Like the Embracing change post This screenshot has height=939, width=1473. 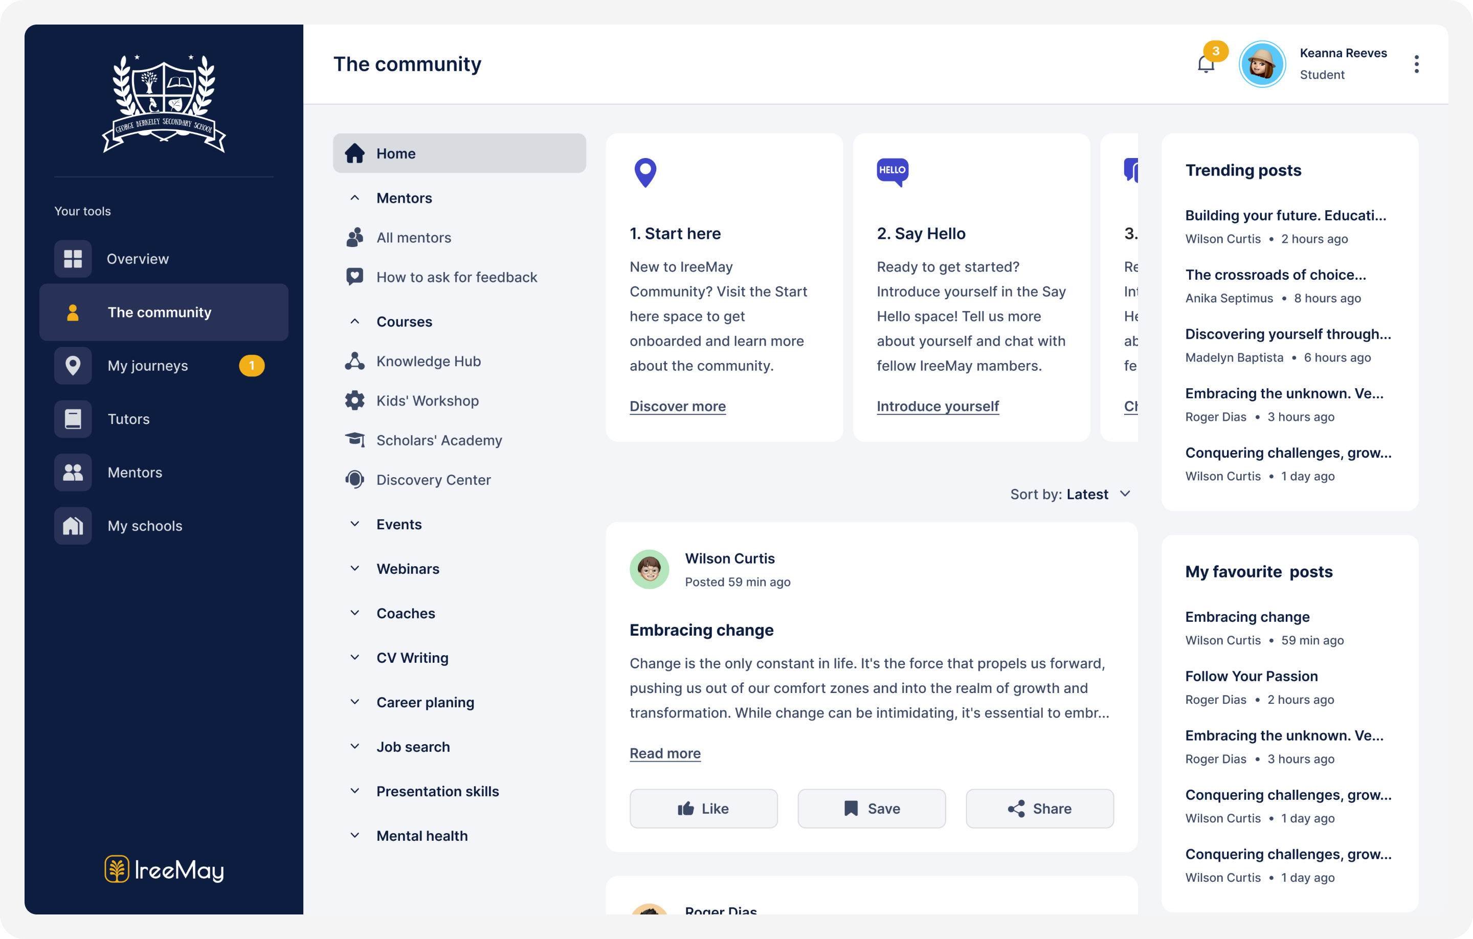(703, 808)
